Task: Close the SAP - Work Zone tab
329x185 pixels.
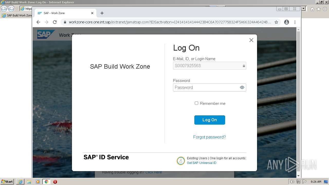Action: tap(92, 13)
